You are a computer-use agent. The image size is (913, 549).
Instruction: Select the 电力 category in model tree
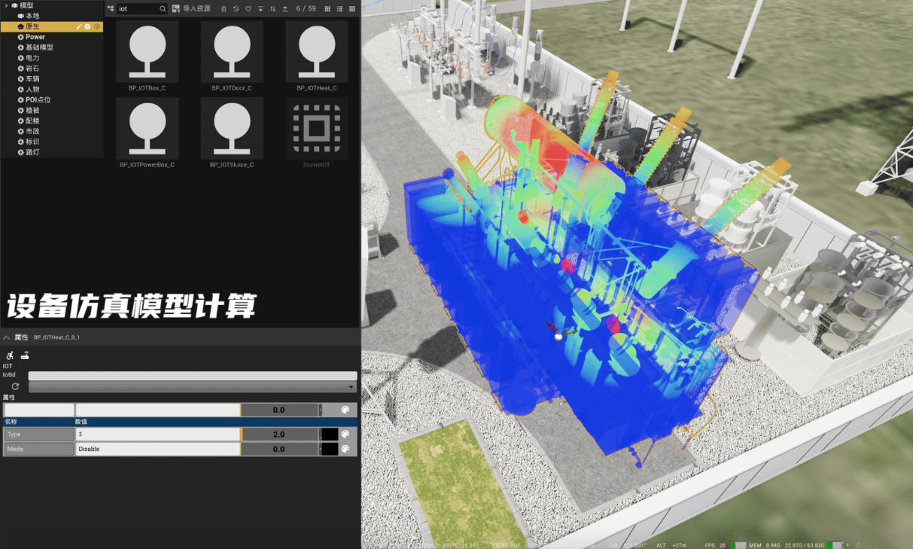[x=32, y=58]
